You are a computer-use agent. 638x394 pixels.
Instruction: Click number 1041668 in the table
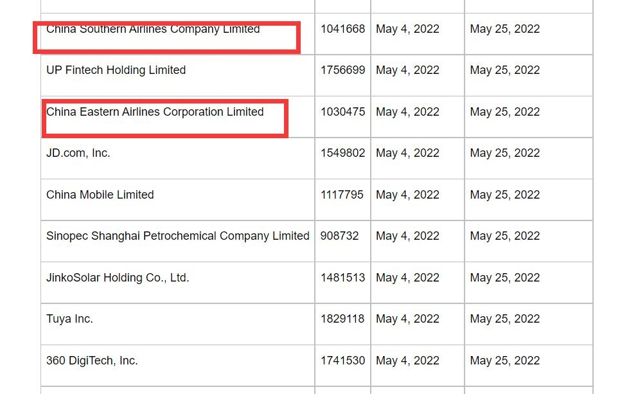pos(342,29)
